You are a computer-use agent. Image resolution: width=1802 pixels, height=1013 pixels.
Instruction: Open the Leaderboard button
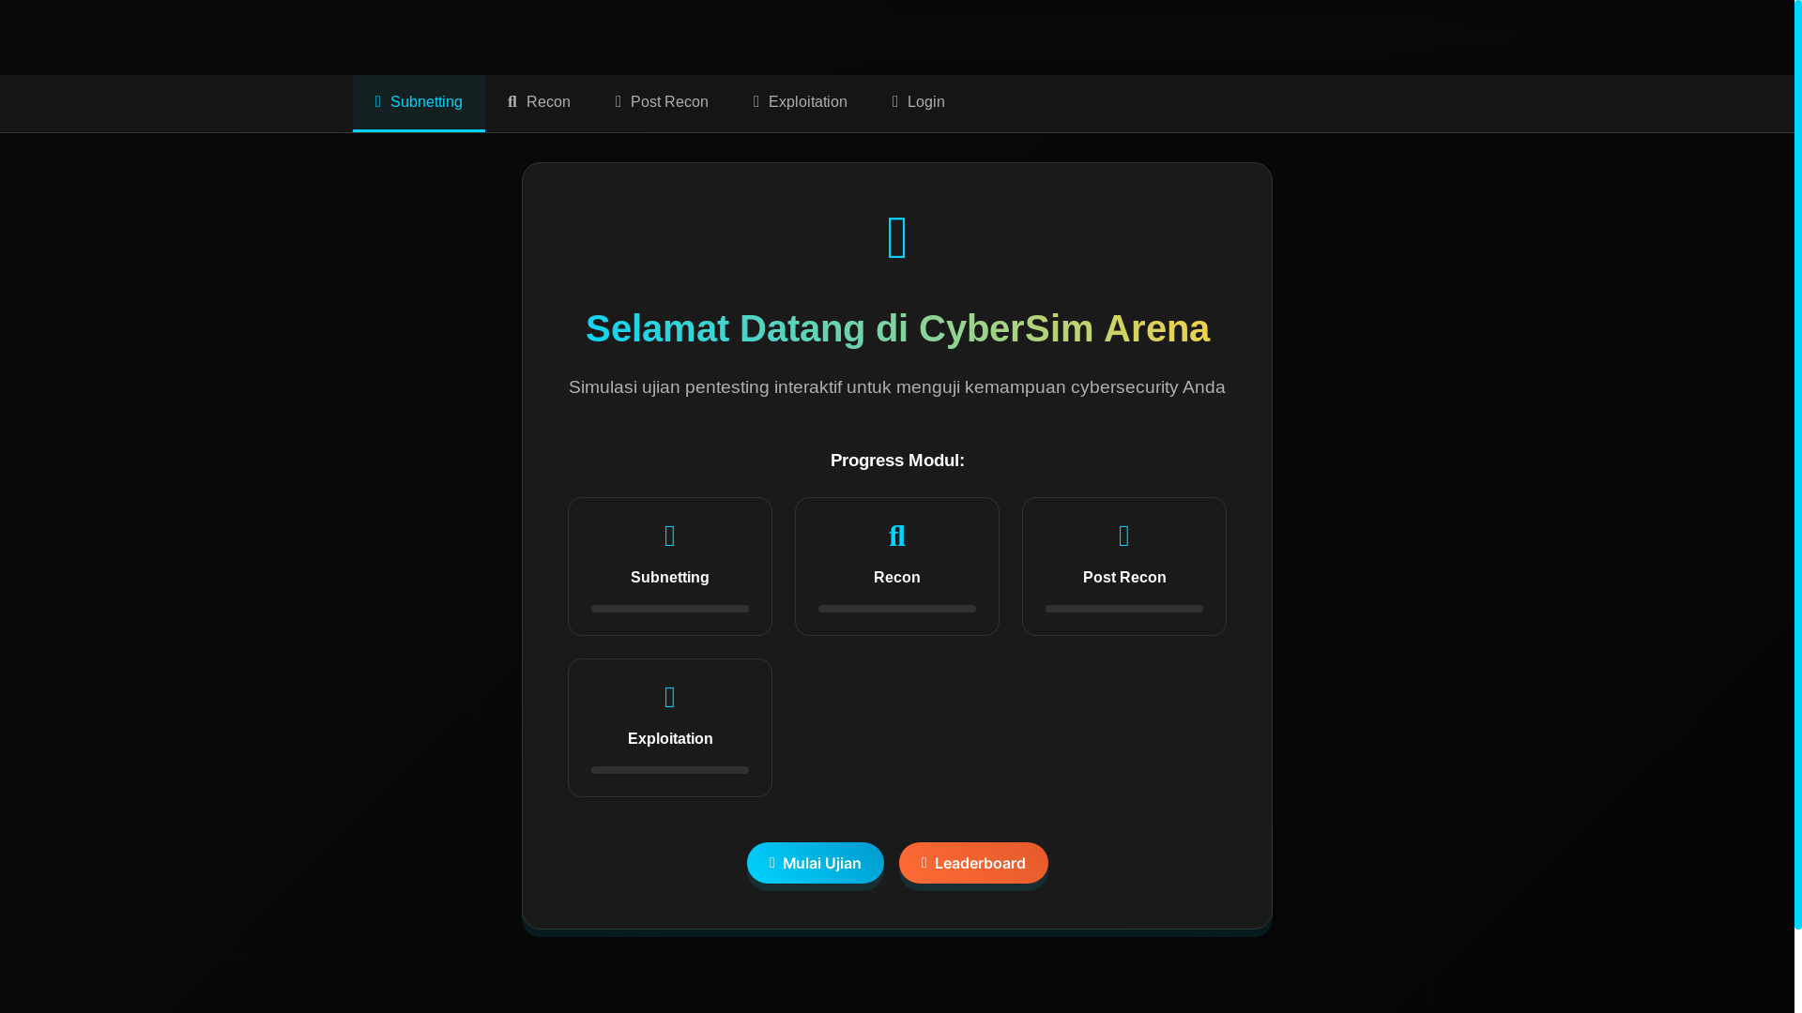(973, 863)
